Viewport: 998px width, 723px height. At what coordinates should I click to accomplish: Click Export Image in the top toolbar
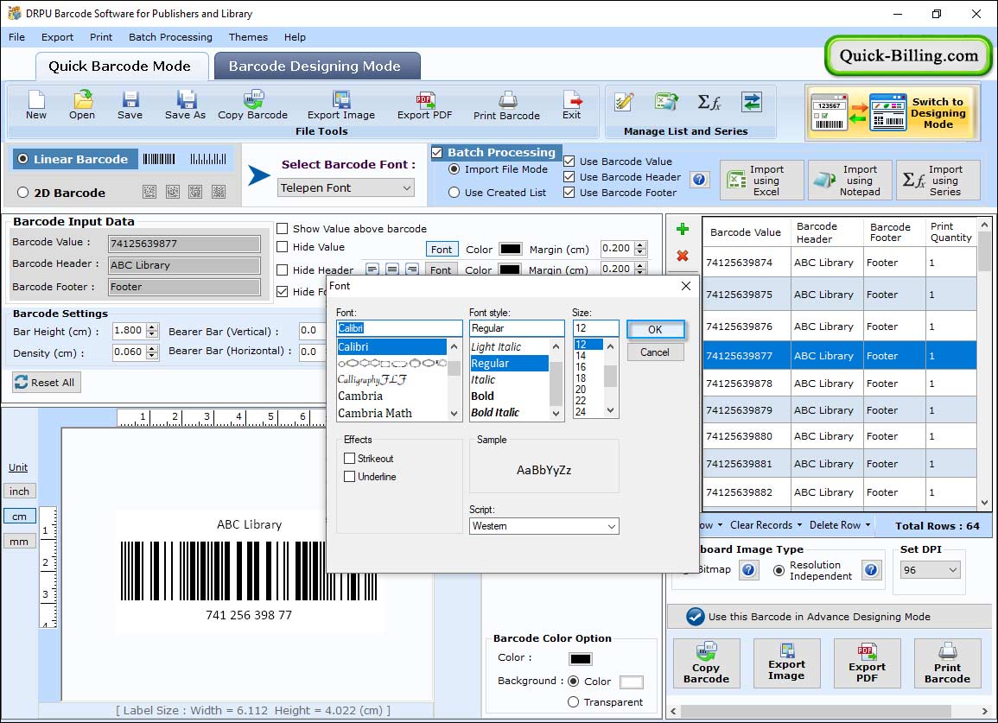(341, 105)
